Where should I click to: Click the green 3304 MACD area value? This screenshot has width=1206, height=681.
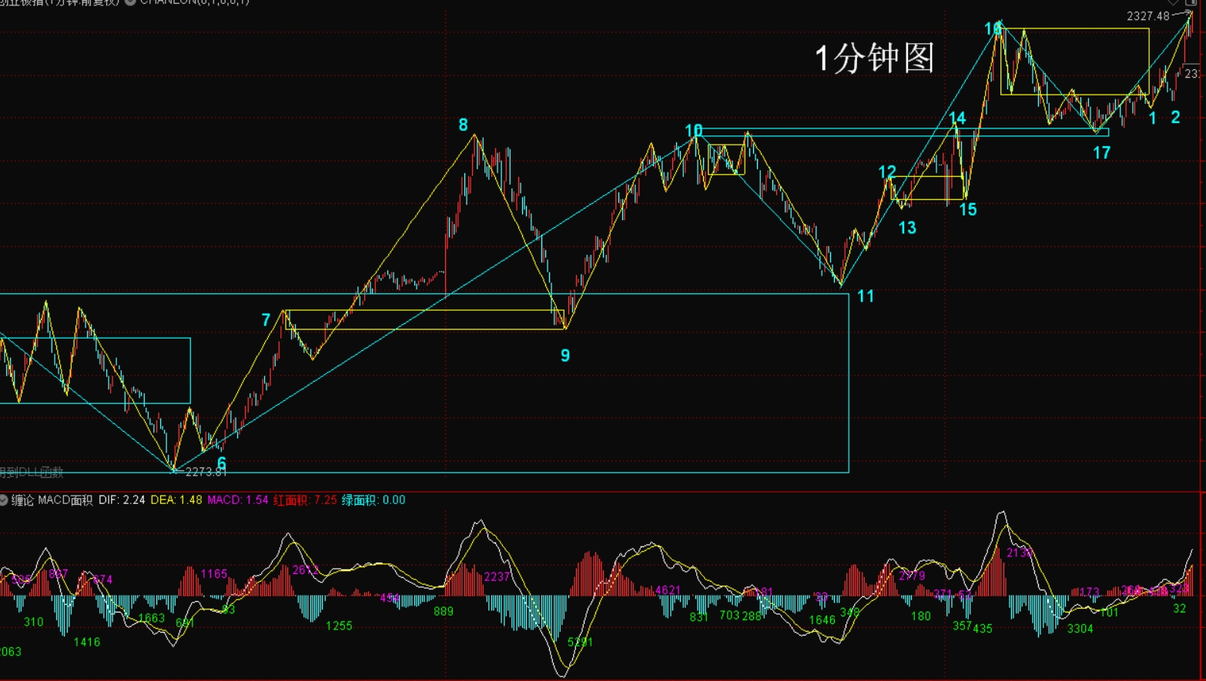1080,629
